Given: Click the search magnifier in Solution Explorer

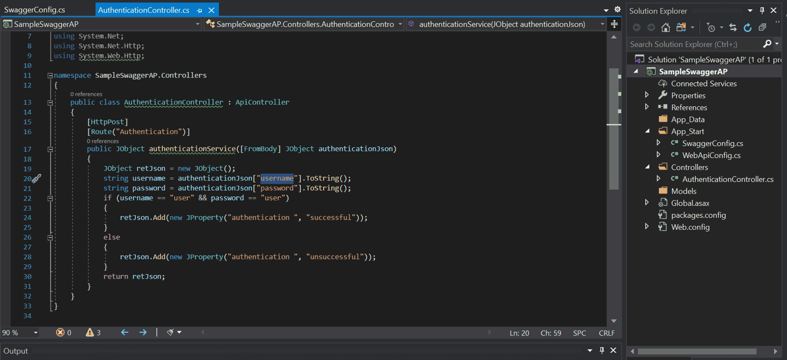Looking at the screenshot, I should point(767,44).
